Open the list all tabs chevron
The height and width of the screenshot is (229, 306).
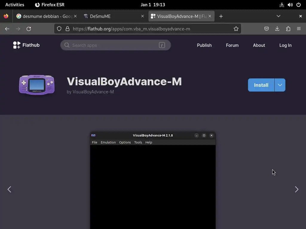click(x=279, y=16)
